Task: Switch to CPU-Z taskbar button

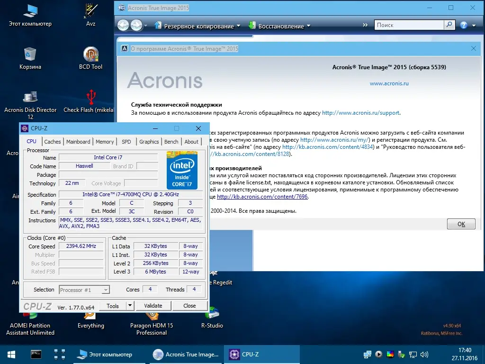Action: [x=261, y=355]
